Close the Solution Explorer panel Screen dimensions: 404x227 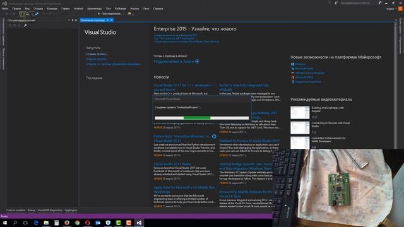[76, 20]
